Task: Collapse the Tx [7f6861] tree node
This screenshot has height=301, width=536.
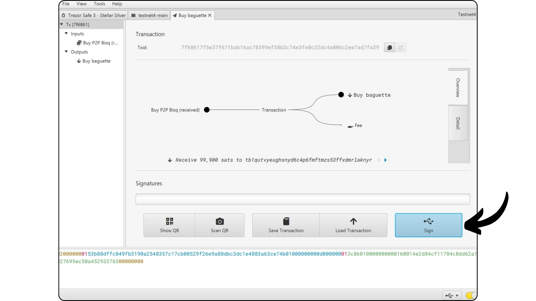Action: pos(62,25)
